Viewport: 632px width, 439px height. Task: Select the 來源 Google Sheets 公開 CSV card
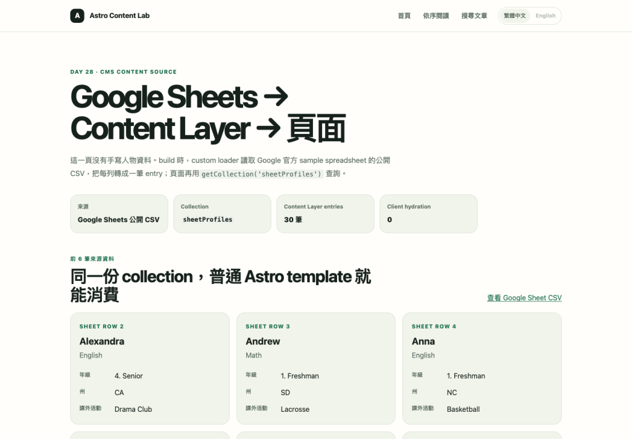point(119,214)
